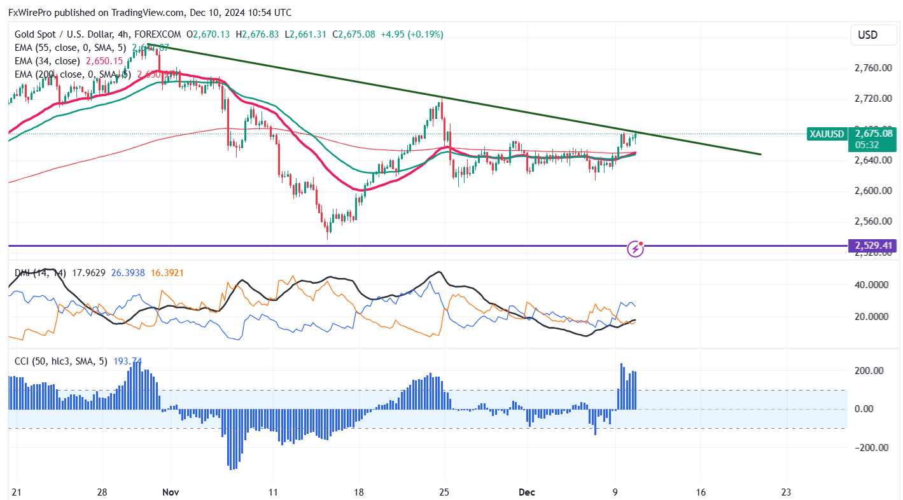Click the Nov label on time axis

[x=171, y=492]
